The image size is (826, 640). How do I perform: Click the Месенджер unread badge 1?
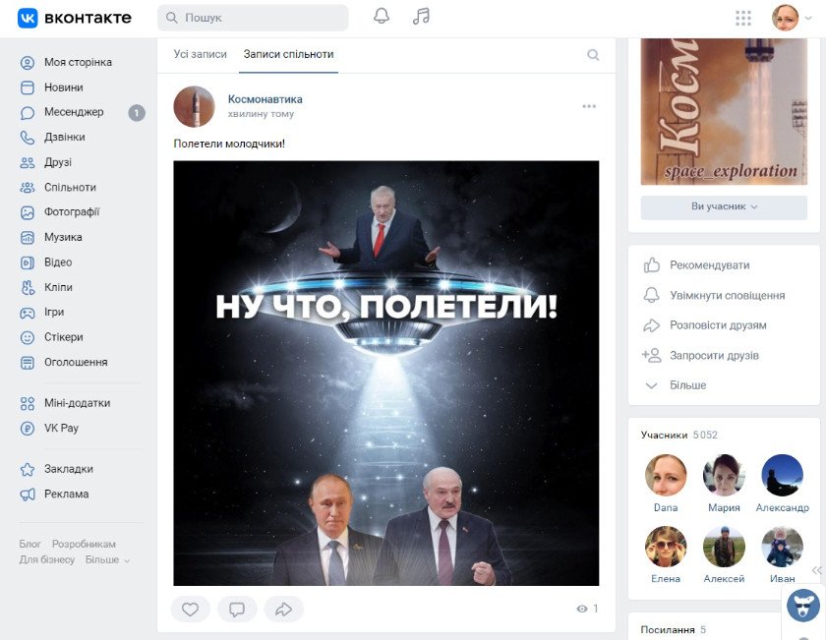tap(137, 113)
